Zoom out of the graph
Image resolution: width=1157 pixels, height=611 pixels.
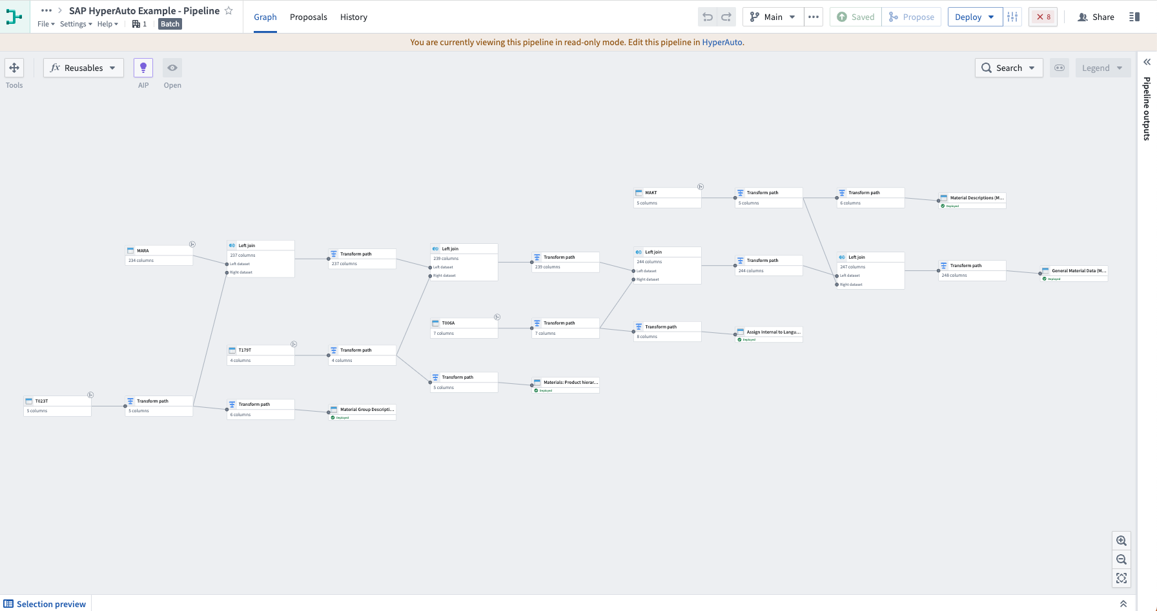[x=1121, y=559]
